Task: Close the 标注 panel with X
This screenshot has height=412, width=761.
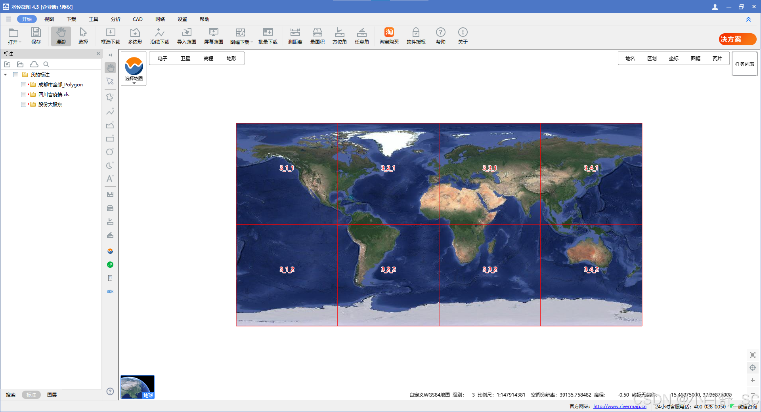Action: [98, 53]
